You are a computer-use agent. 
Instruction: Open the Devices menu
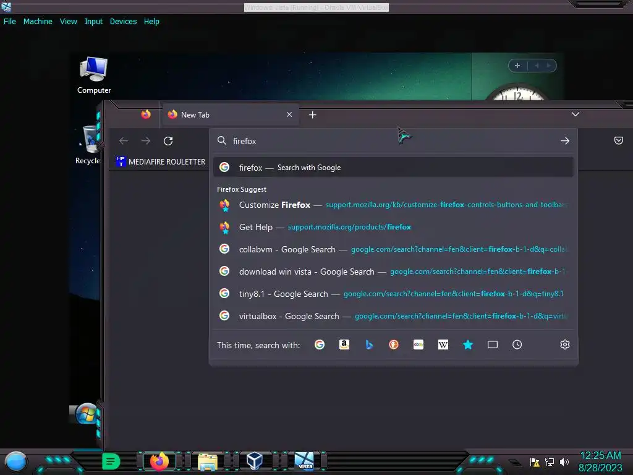coord(123,22)
